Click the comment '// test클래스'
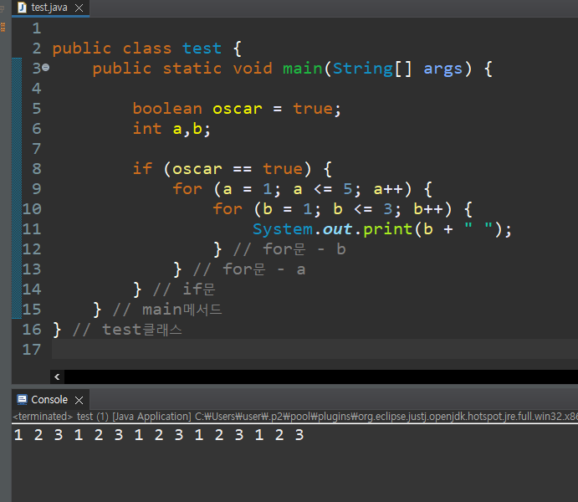The height and width of the screenshot is (502, 578). tap(127, 329)
